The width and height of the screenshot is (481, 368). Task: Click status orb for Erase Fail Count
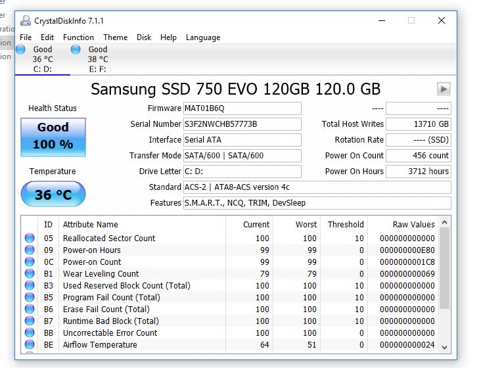tap(30, 309)
